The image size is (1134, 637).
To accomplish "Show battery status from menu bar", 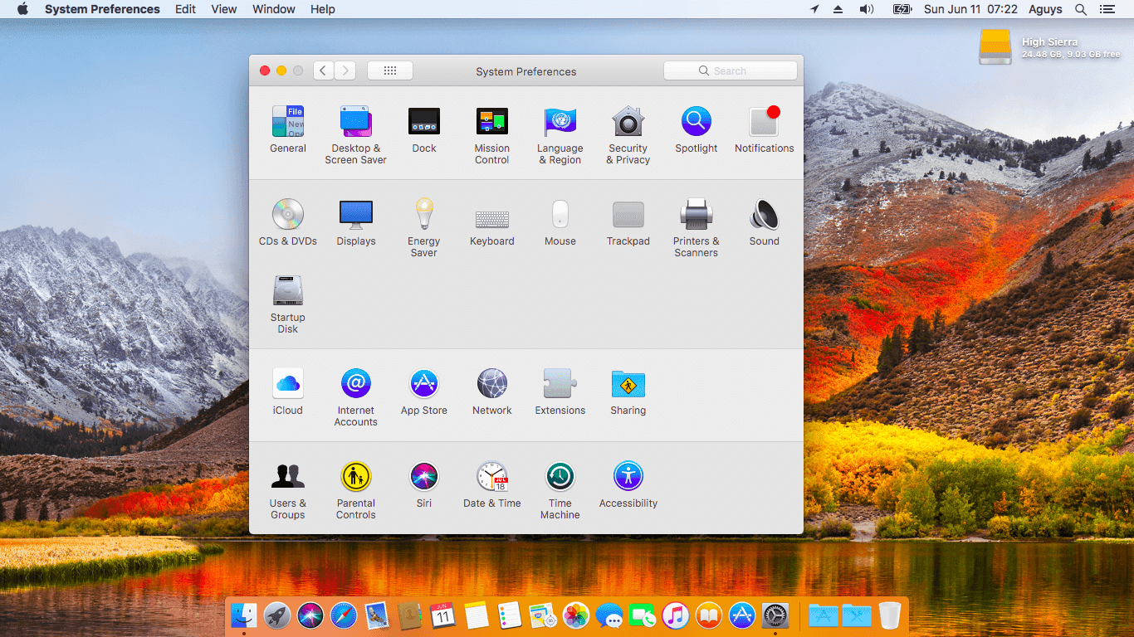I will click(902, 9).
